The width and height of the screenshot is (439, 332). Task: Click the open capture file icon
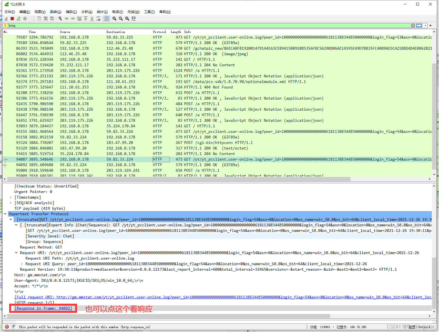click(33, 19)
